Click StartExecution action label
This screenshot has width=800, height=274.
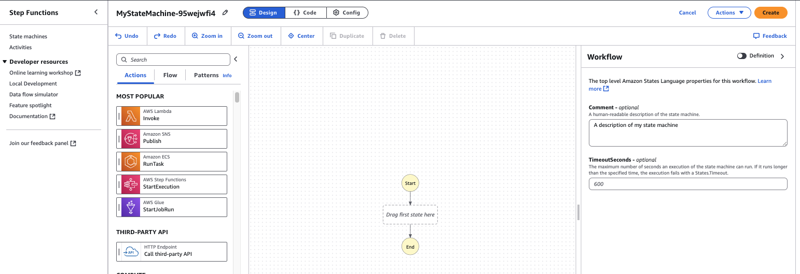click(161, 187)
